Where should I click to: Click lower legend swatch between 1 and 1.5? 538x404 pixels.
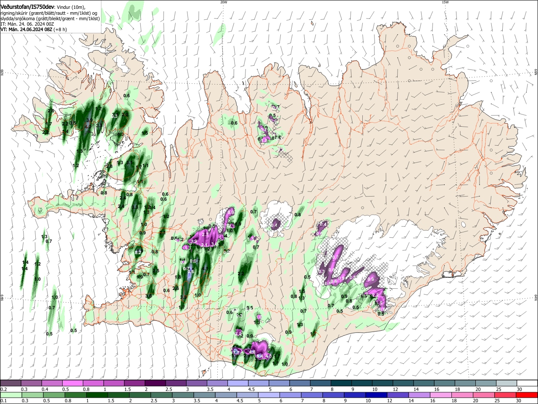click(x=97, y=395)
